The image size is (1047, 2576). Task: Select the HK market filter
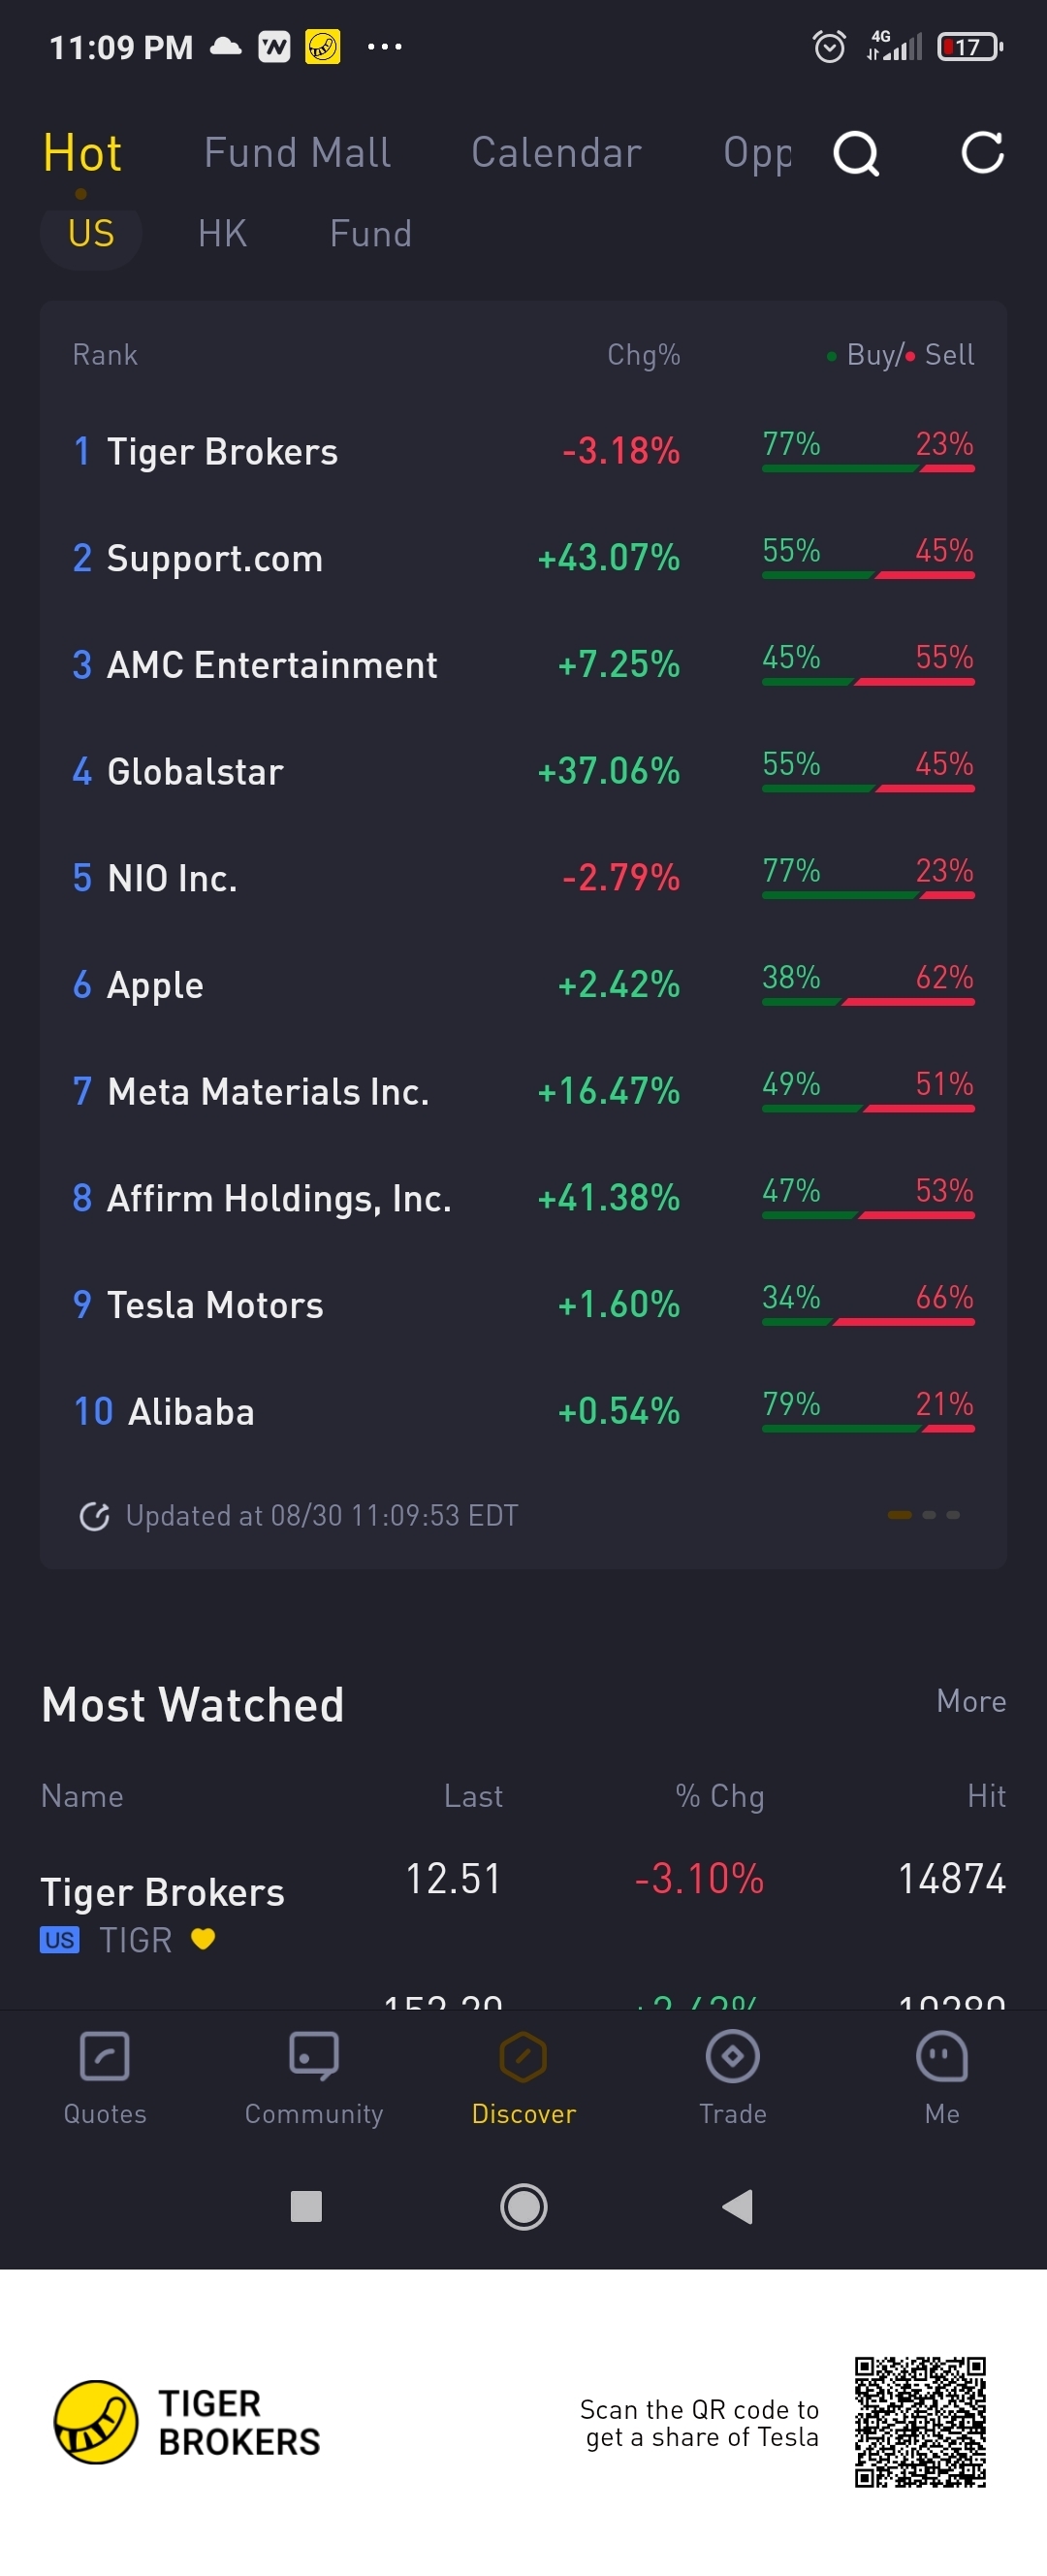pos(222,234)
